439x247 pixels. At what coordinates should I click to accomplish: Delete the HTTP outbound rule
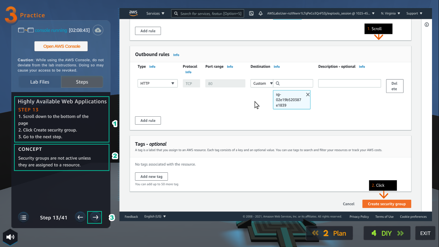395,86
